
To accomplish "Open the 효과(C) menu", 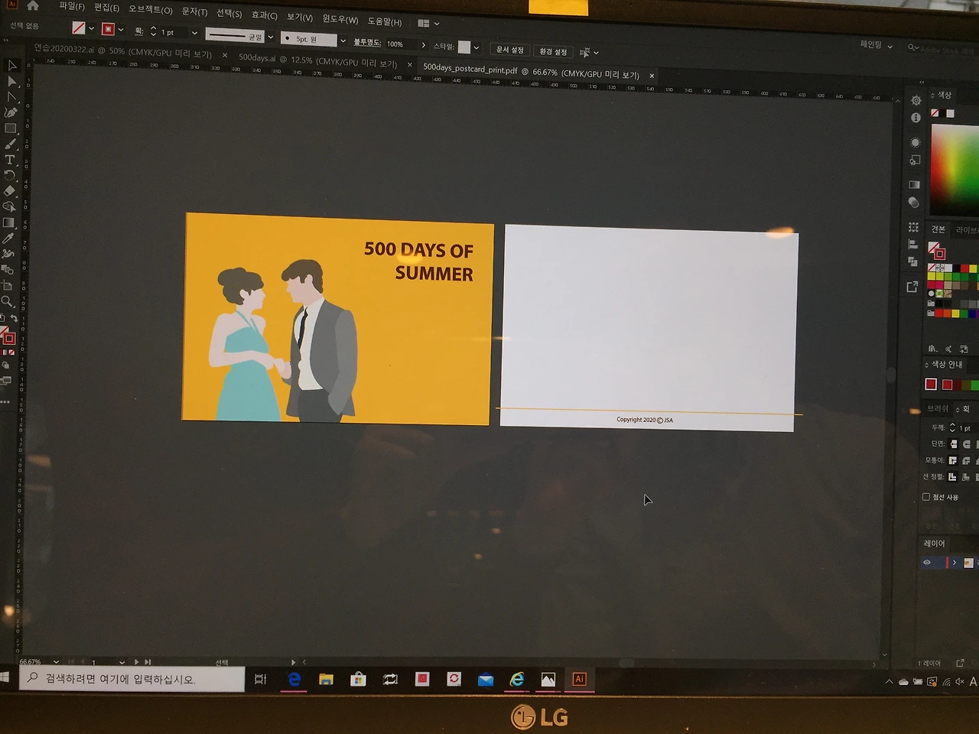I will [264, 15].
